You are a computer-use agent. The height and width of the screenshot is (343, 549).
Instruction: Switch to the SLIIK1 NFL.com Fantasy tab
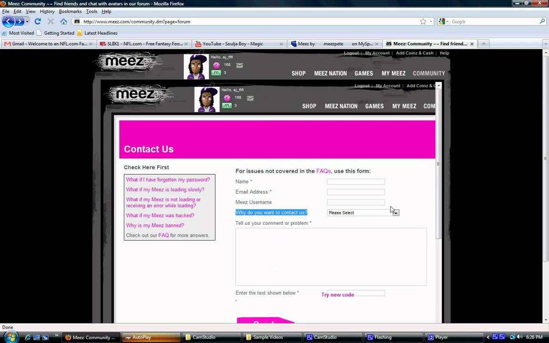pos(143,44)
